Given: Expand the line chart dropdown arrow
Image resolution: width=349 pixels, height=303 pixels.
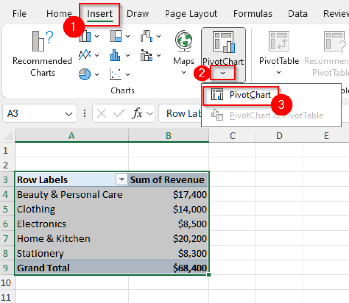Looking at the screenshot, I should 97,55.
